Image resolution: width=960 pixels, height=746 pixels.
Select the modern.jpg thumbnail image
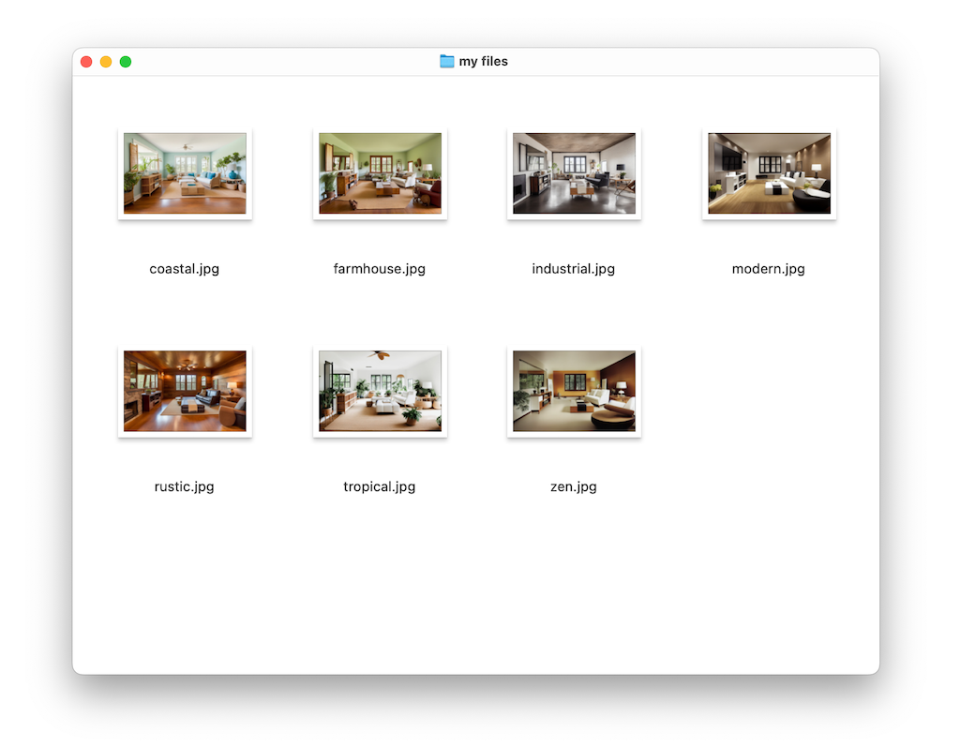769,173
